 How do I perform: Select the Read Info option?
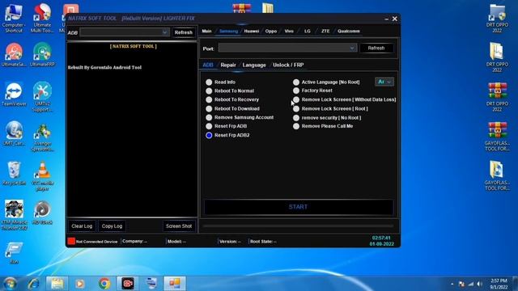[220, 82]
